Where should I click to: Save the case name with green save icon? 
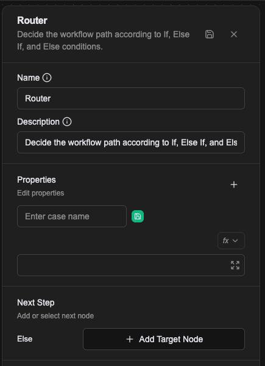(x=138, y=216)
